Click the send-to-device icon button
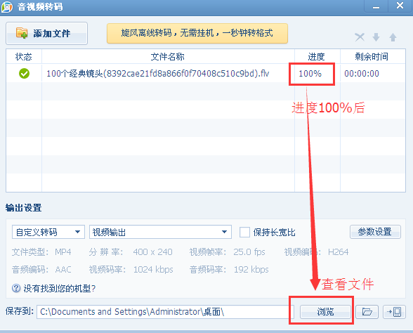 click(394, 312)
